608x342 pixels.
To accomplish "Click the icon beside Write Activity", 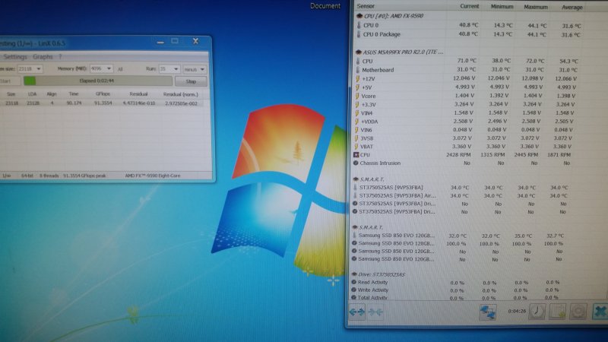I will [x=353, y=290].
